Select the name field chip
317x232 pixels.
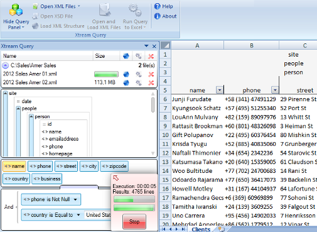14,166
